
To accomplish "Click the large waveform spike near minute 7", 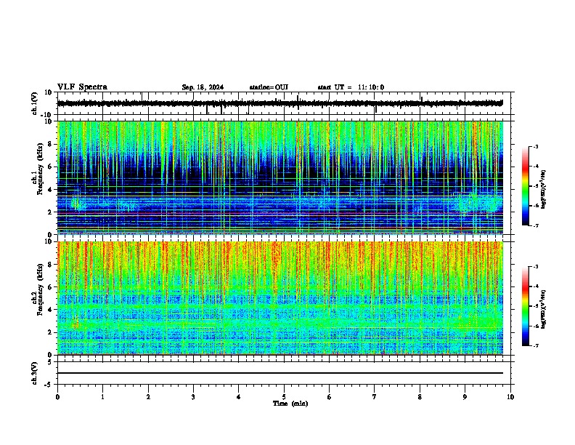I will (376, 108).
